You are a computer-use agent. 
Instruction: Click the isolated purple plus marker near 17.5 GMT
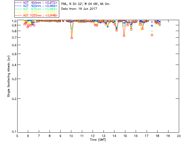point(152,22)
